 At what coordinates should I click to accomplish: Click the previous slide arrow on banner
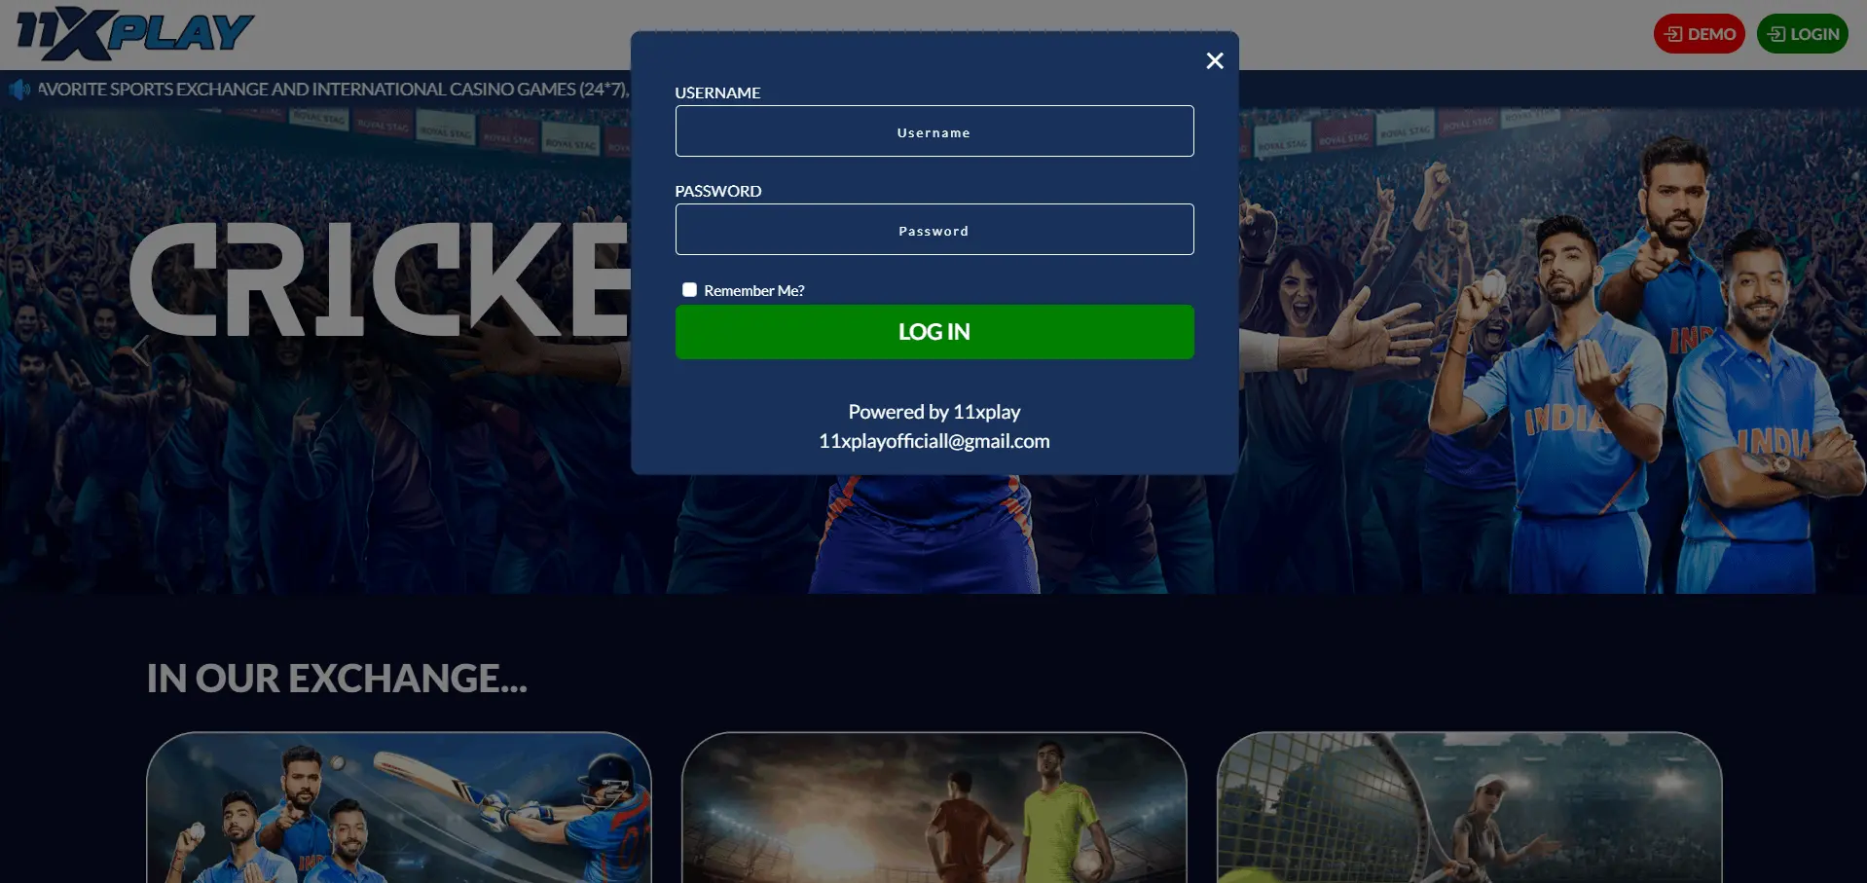coord(142,350)
